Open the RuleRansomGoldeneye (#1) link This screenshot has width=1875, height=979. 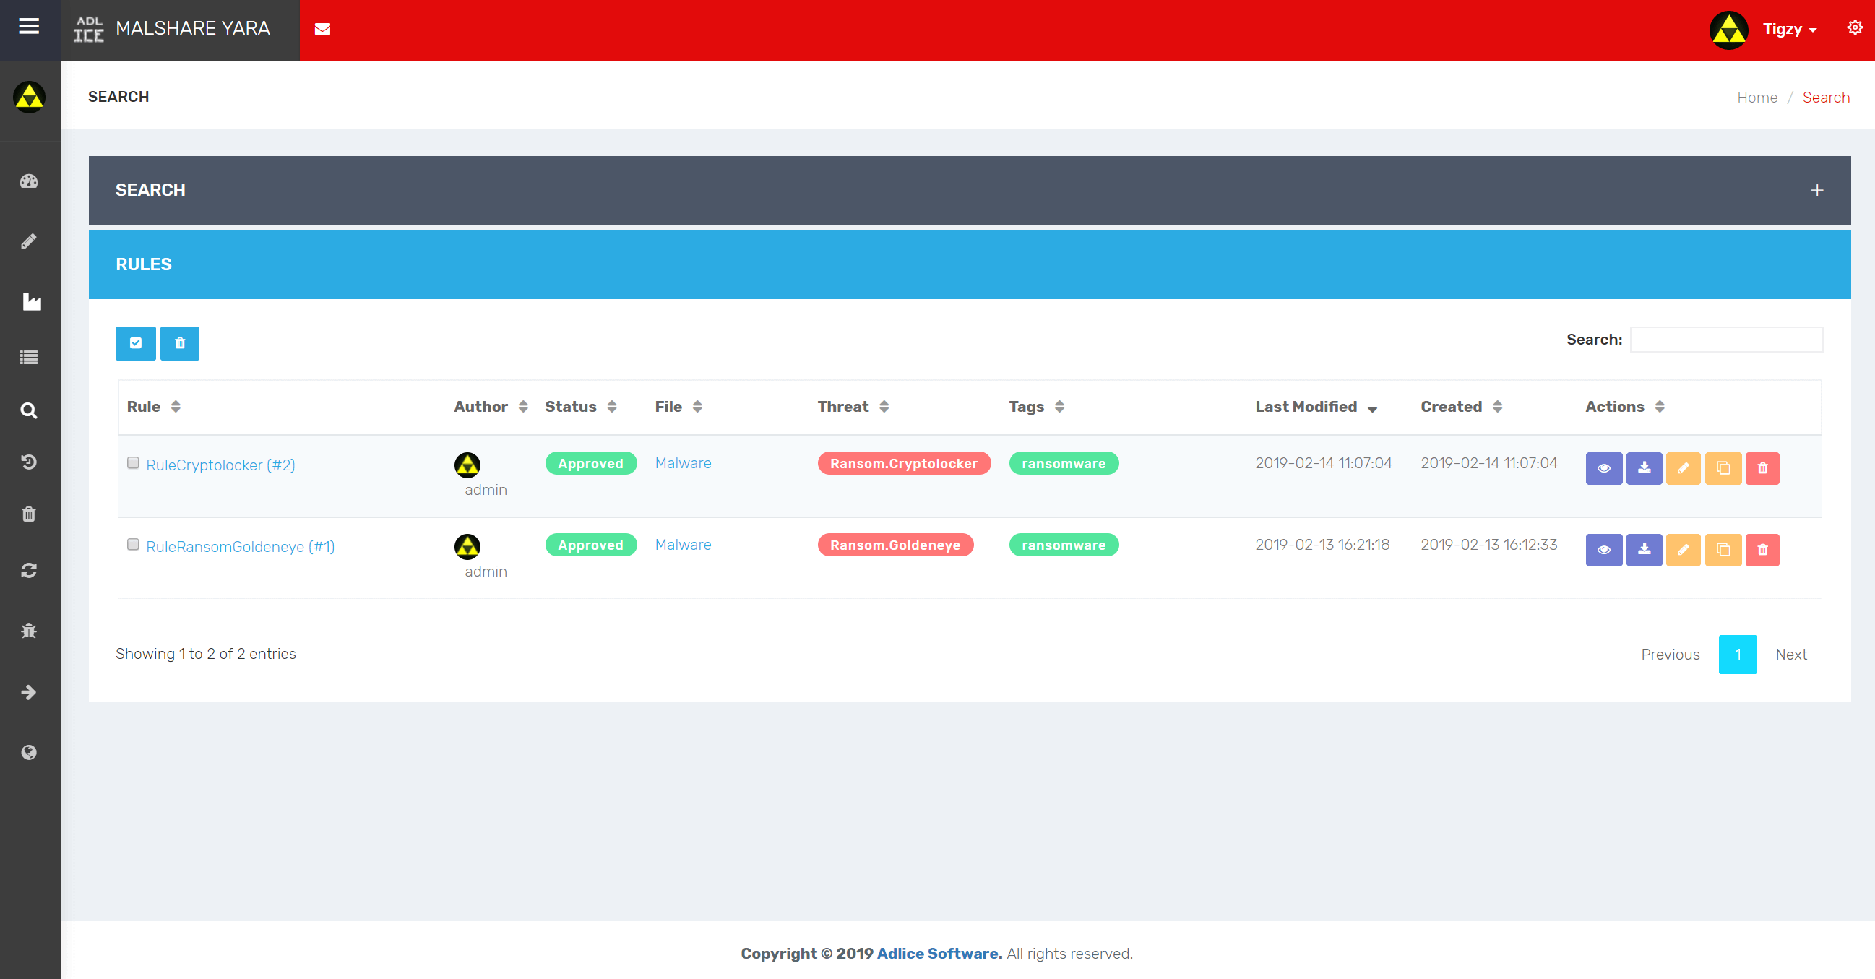pos(240,547)
